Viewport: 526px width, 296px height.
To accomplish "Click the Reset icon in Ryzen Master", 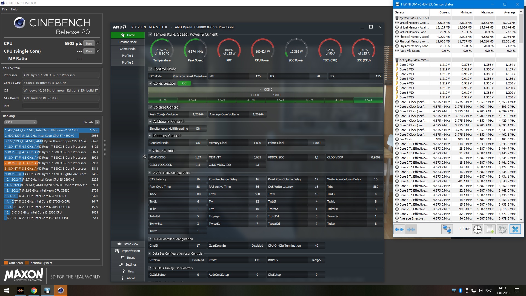I will (123, 258).
